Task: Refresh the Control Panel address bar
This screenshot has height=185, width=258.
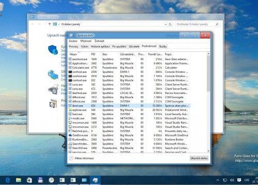Action: [170, 24]
